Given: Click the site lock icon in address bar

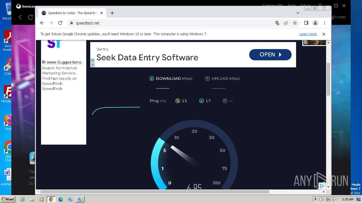Looking at the screenshot, I should click(x=71, y=23).
